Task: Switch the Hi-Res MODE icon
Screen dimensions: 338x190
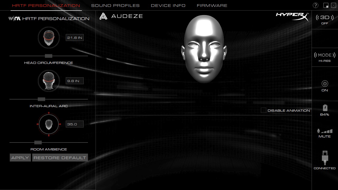Action: pyautogui.click(x=325, y=55)
